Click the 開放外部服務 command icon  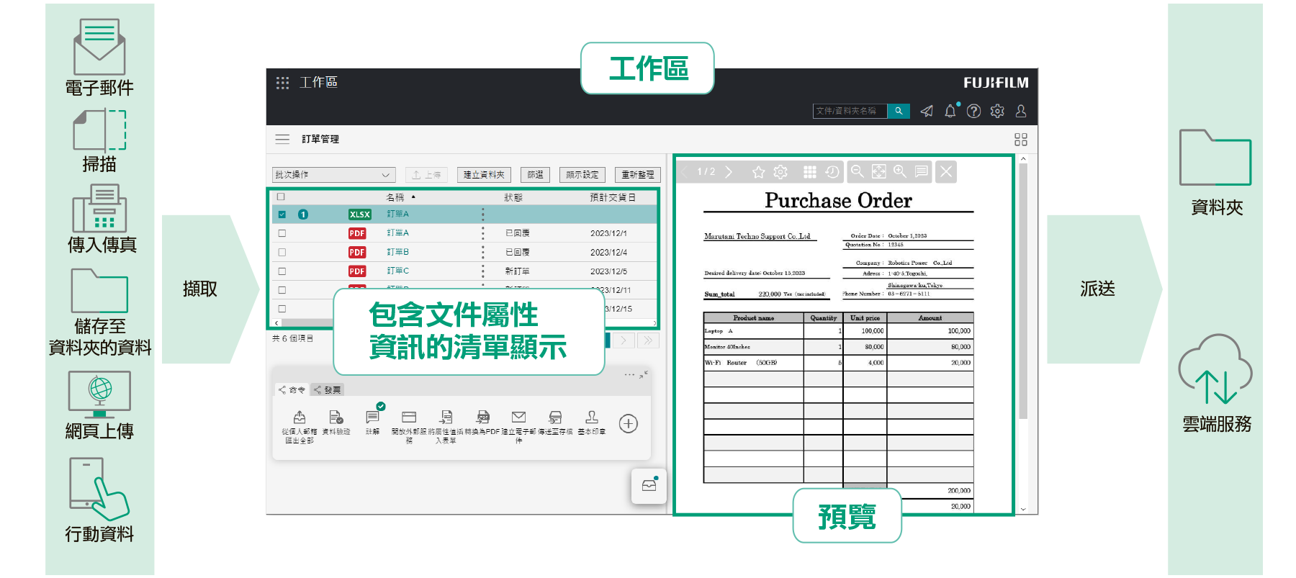409,417
